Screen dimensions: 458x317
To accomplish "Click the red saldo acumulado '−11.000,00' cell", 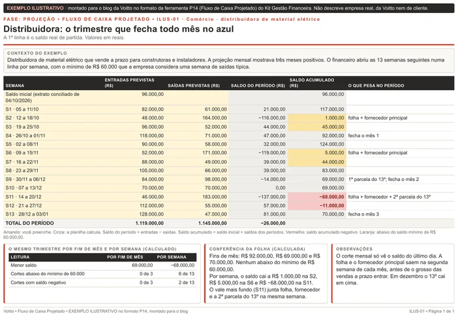I will (317, 205).
